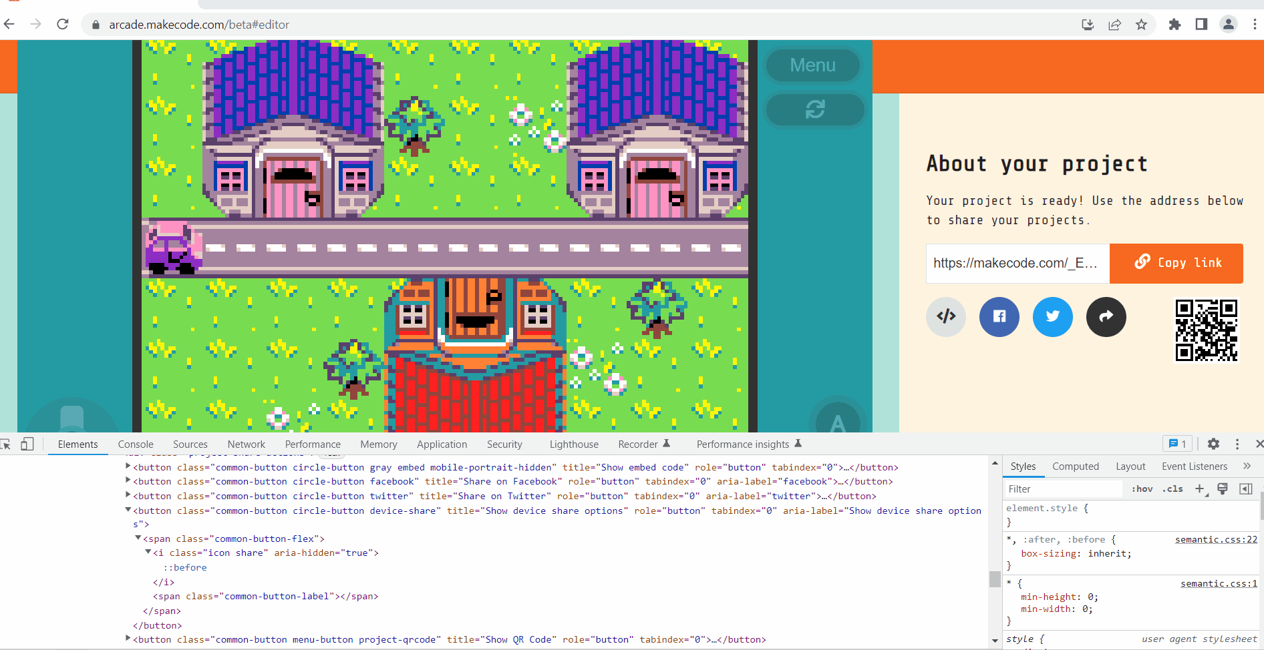The height and width of the screenshot is (650, 1264).
Task: Click the site lock icon
Action: (96, 25)
